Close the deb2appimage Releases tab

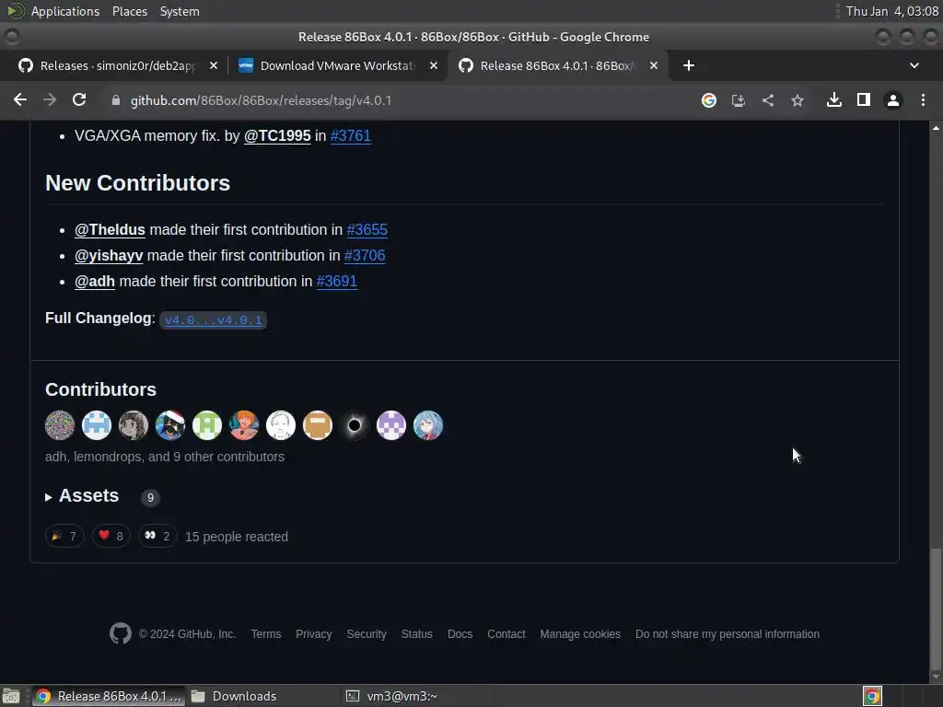pyautogui.click(x=214, y=65)
